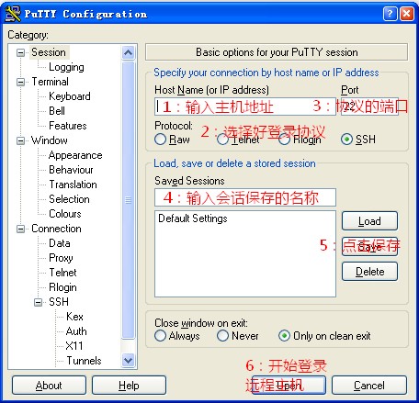The height and width of the screenshot is (403, 419).
Task: Collapse the Terminal category node
Action: point(20,82)
